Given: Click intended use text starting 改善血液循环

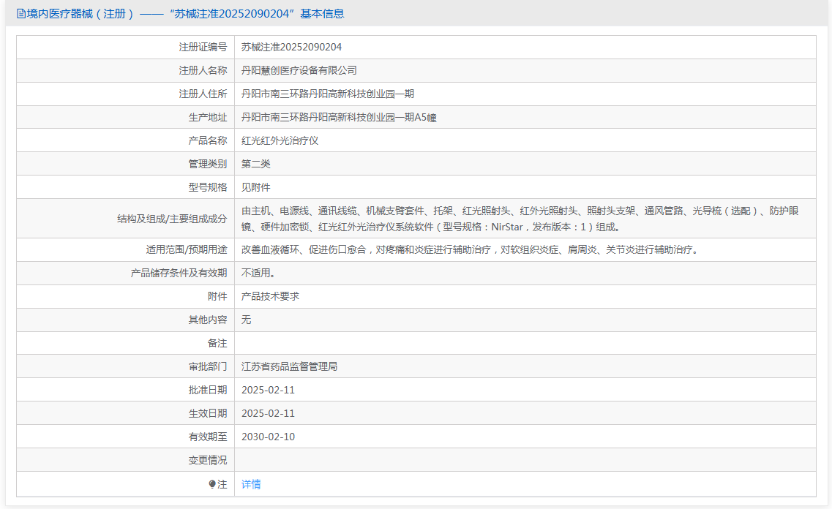Looking at the screenshot, I should (x=471, y=249).
